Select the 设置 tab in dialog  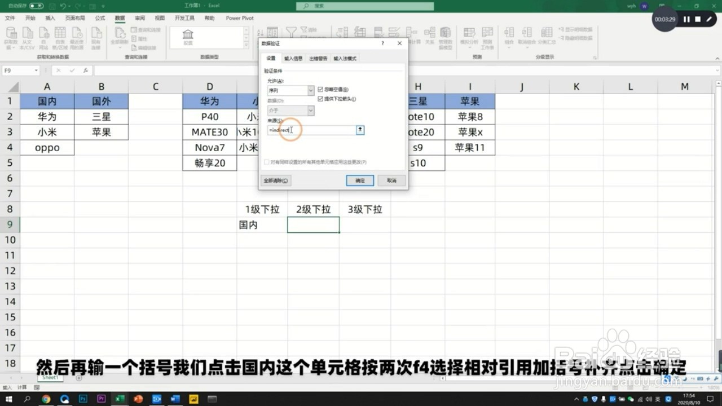tap(271, 58)
